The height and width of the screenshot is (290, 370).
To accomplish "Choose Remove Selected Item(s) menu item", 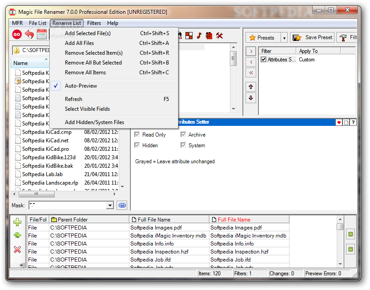I will point(114,53).
